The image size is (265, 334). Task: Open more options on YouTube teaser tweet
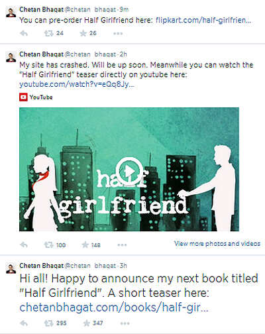pyautogui.click(x=122, y=245)
